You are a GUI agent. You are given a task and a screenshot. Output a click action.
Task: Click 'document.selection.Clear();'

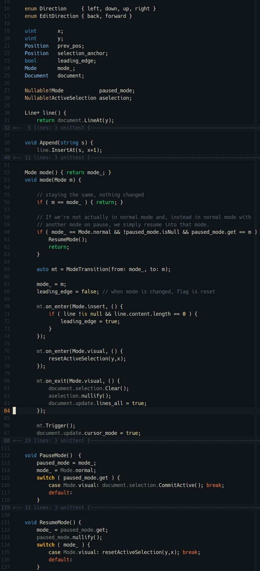89,388
